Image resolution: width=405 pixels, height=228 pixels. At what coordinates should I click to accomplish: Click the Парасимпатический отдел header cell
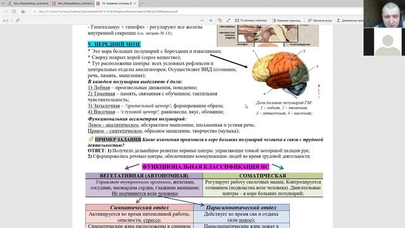coord(241,208)
